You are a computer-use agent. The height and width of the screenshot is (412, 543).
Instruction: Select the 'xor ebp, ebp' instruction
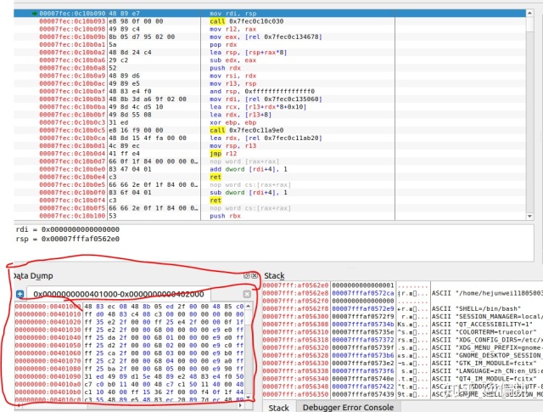(x=270, y=122)
